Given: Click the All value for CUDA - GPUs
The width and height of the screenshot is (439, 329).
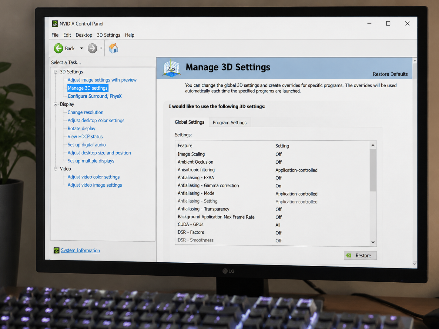Looking at the screenshot, I should click(278, 225).
